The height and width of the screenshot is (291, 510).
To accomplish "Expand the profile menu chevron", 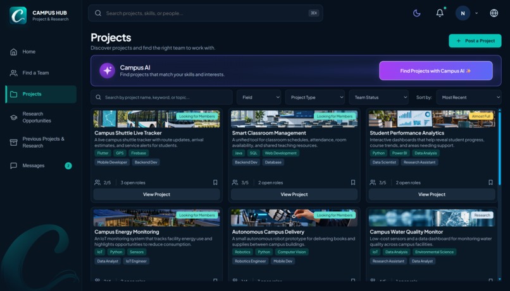I will coord(476,13).
